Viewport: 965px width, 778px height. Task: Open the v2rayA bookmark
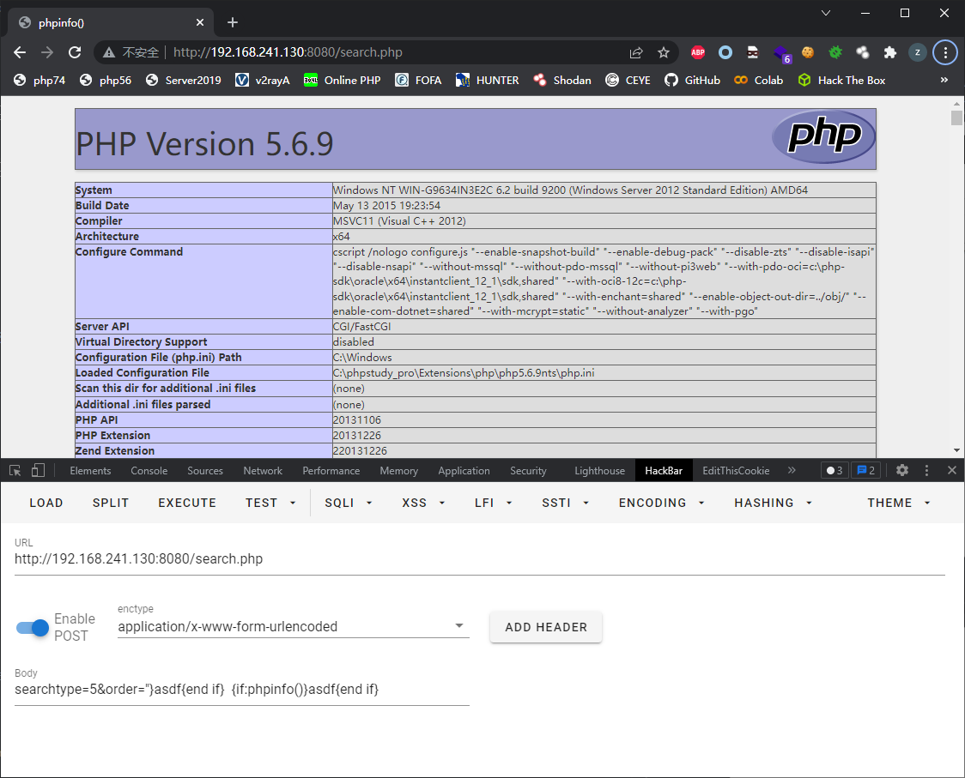262,80
